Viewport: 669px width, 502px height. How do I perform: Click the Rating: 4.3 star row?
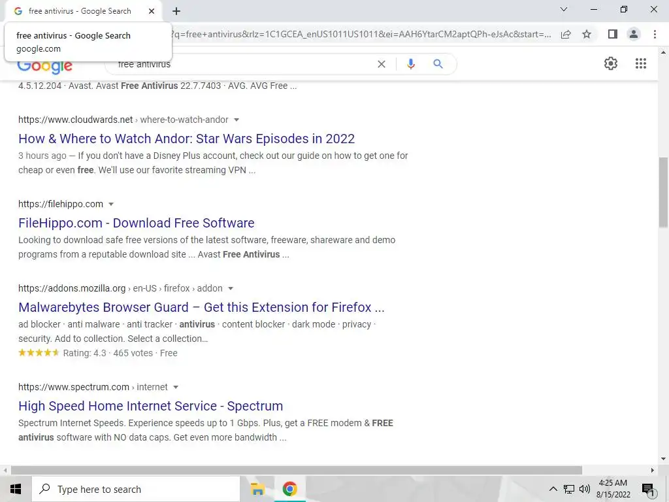click(98, 353)
